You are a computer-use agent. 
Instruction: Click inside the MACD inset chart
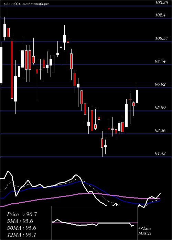95,223
